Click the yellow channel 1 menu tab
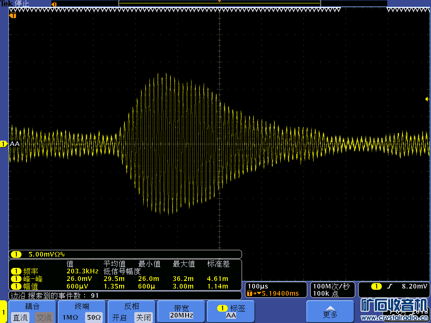This screenshot has height=323, width=431. (4, 312)
